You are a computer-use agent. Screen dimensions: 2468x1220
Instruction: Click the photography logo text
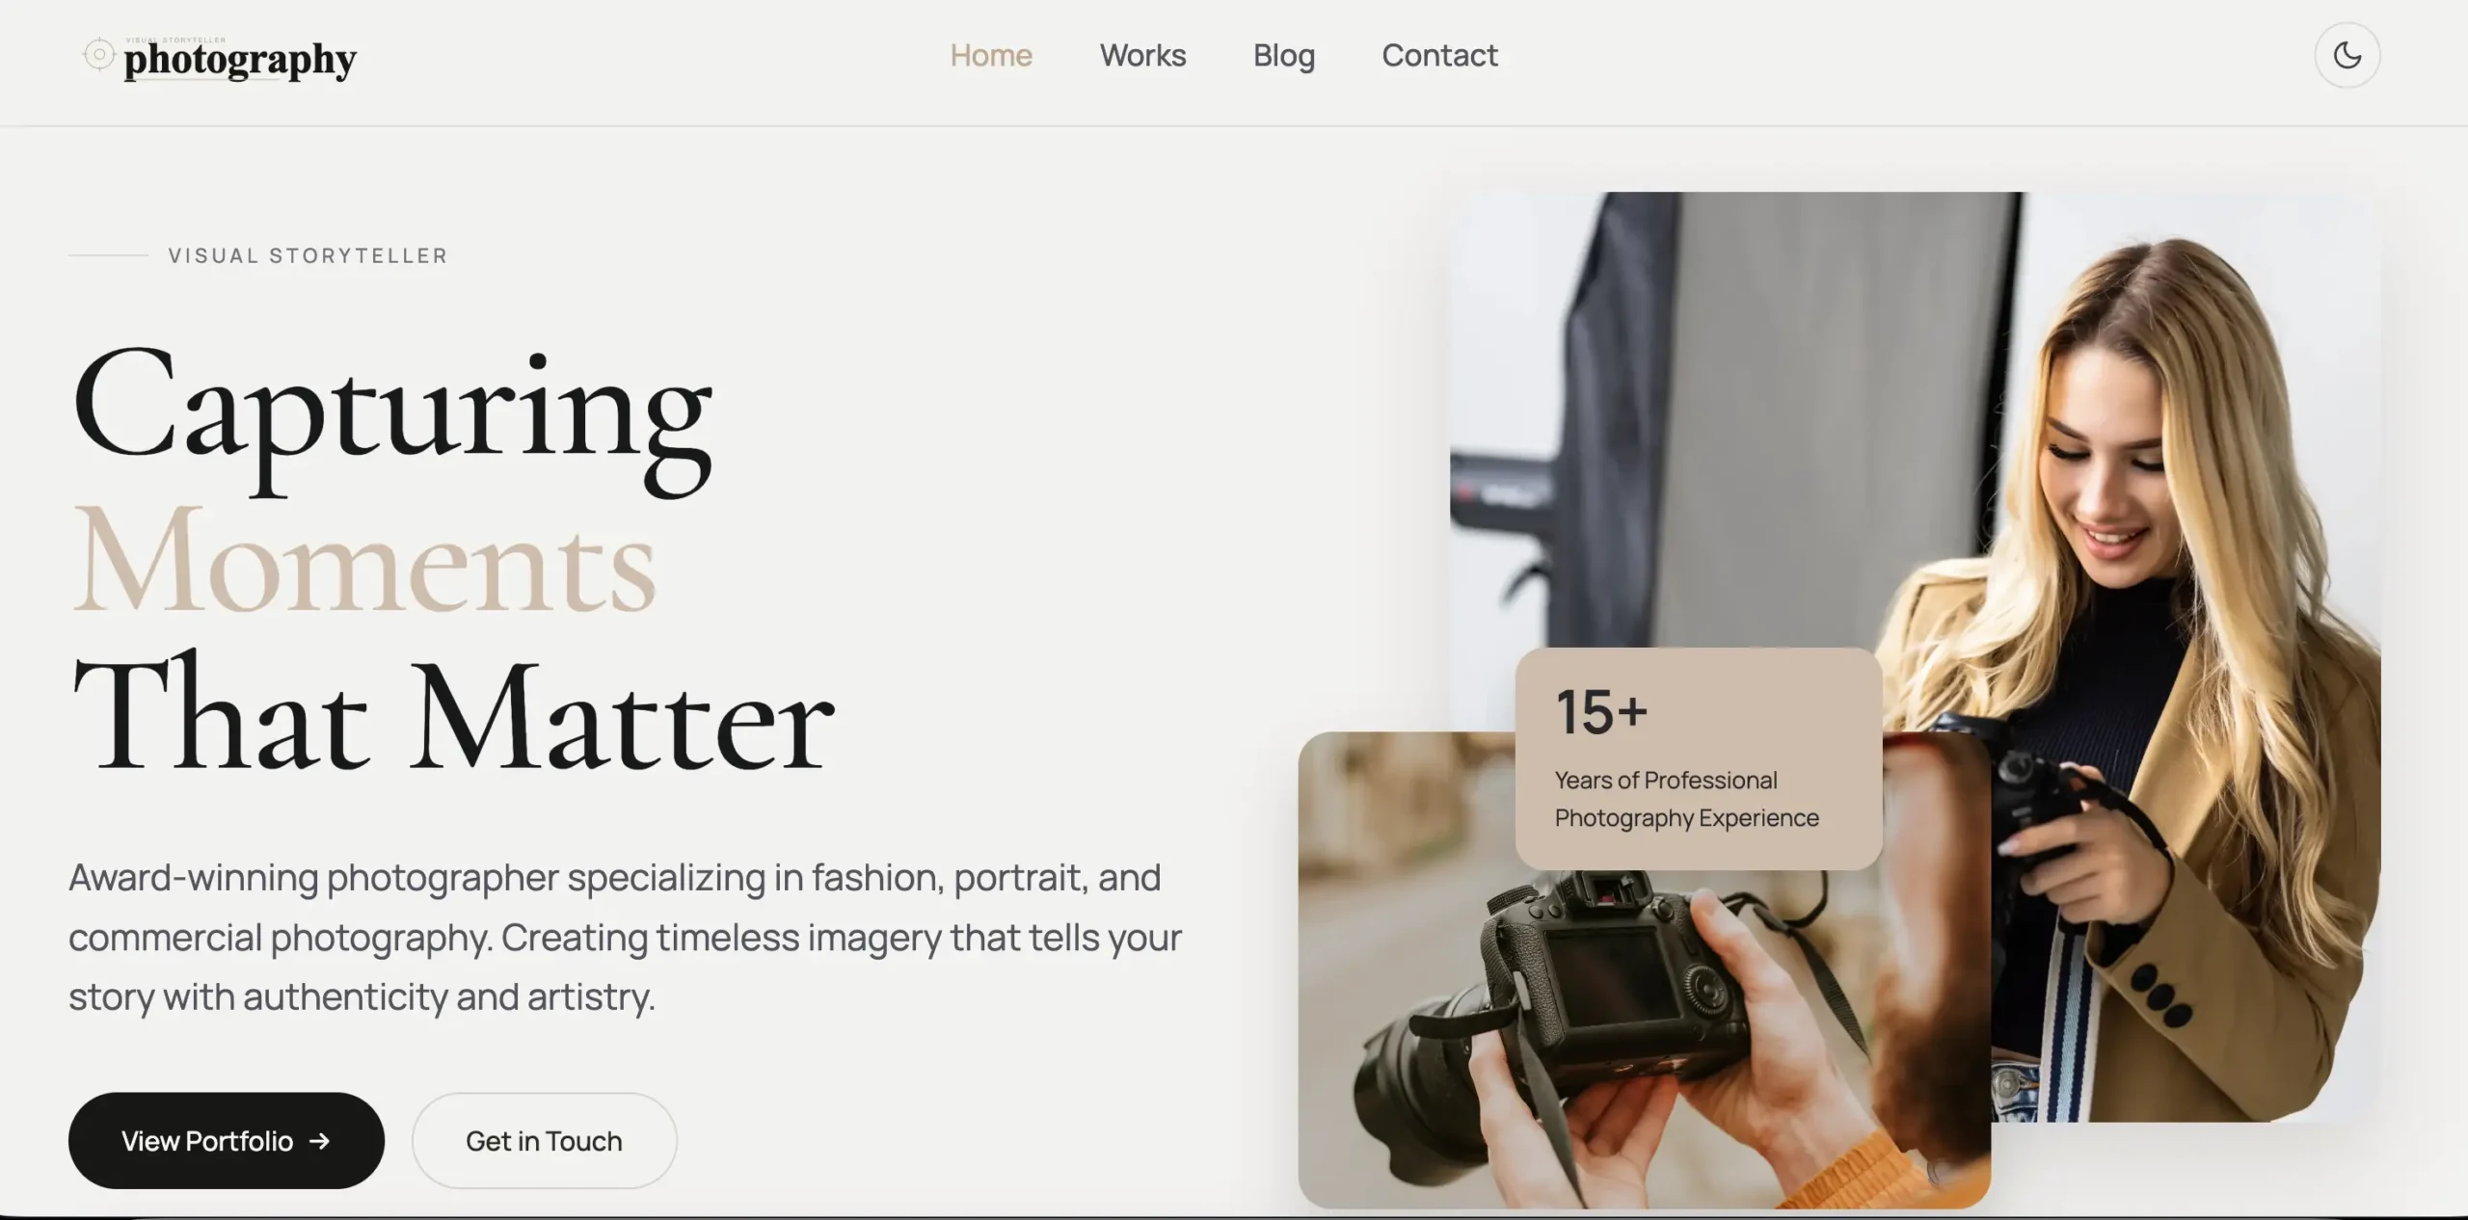(x=240, y=60)
